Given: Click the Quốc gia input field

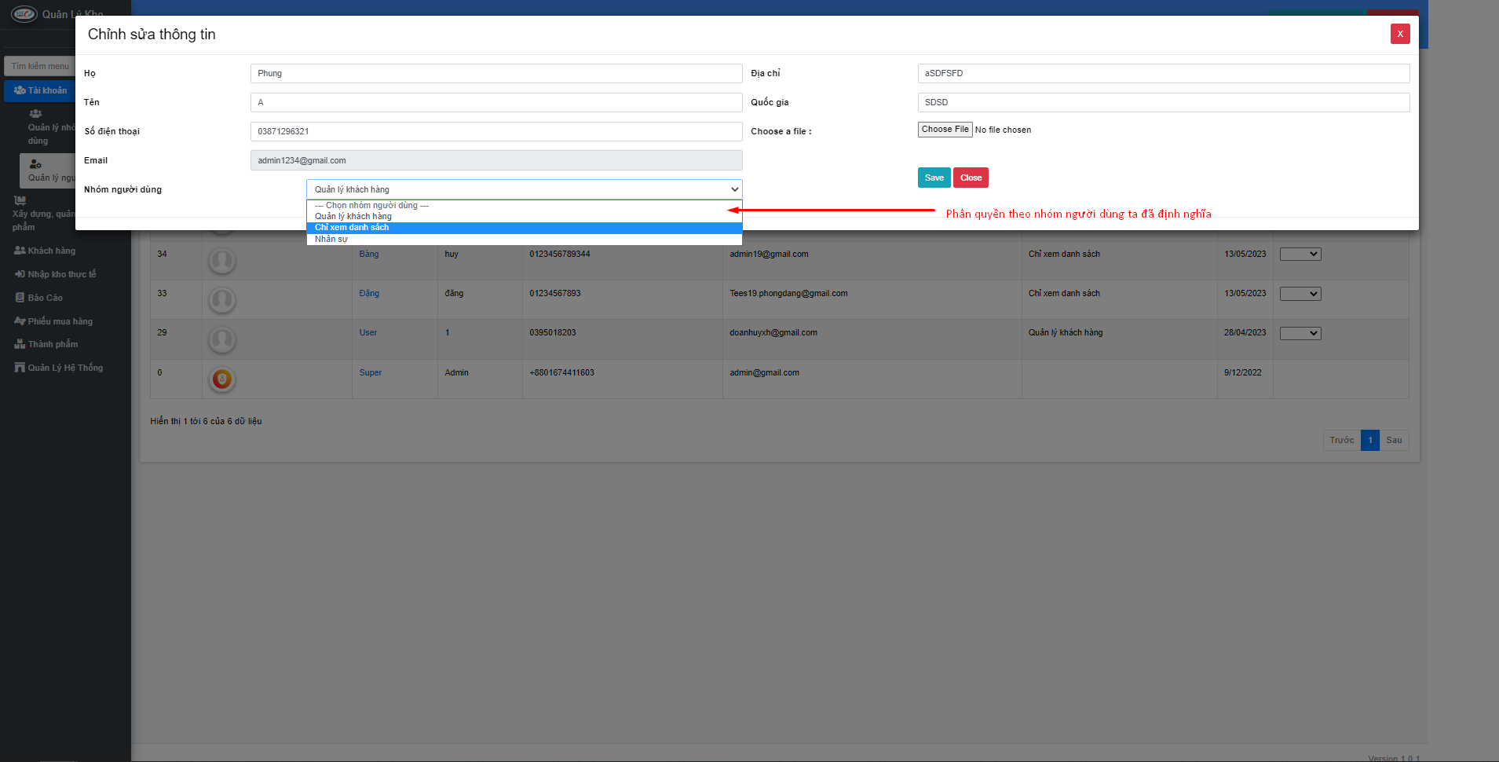Looking at the screenshot, I should coord(1164,102).
